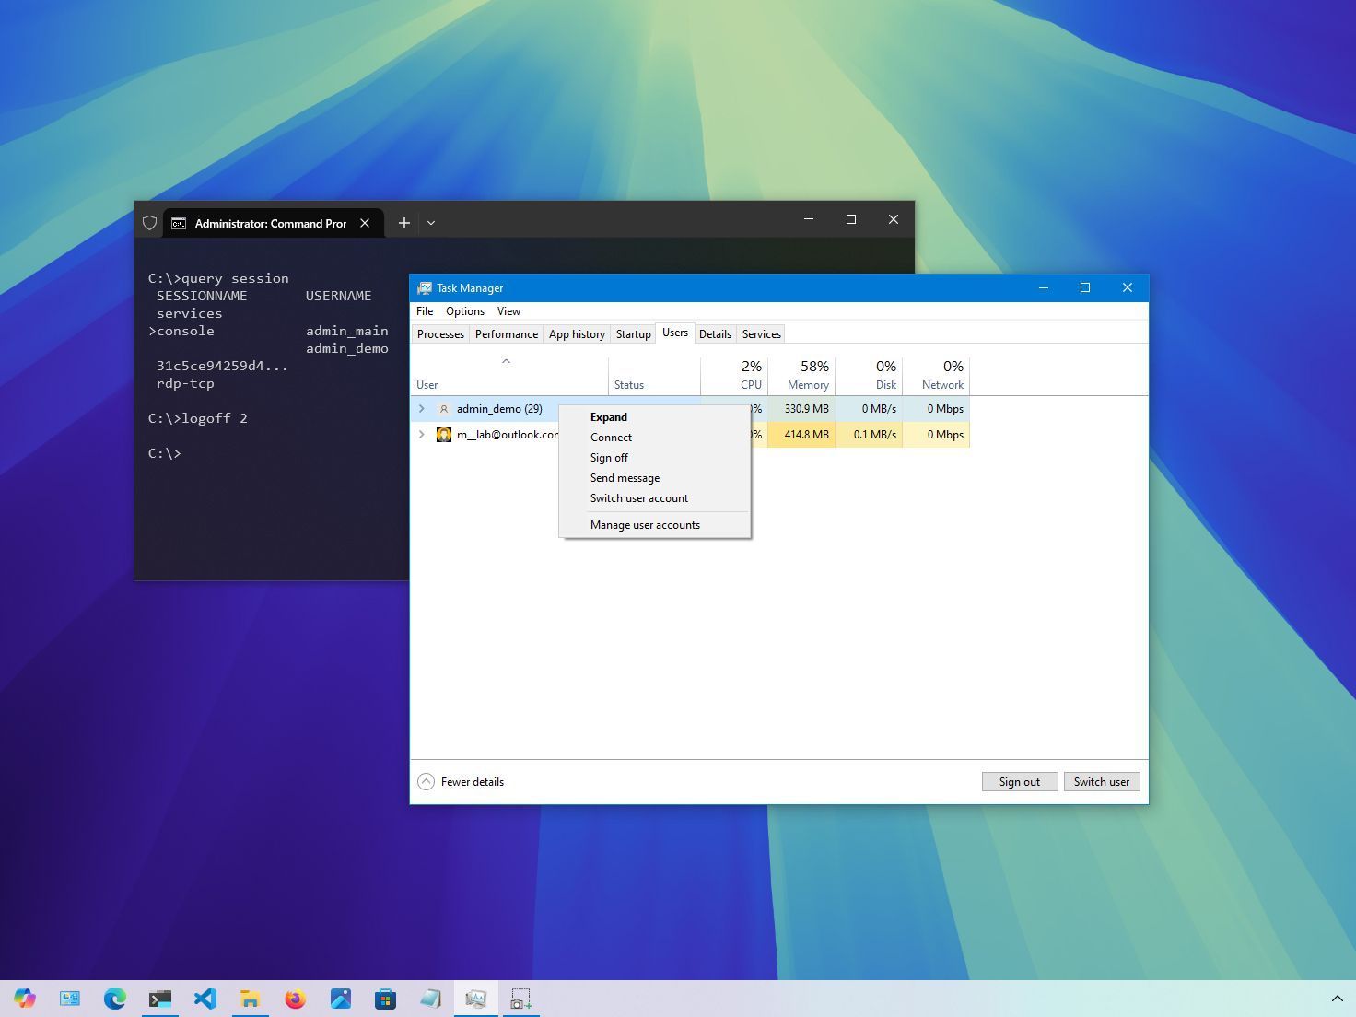
Task: Expand the admin_demo user row
Action: 422,409
